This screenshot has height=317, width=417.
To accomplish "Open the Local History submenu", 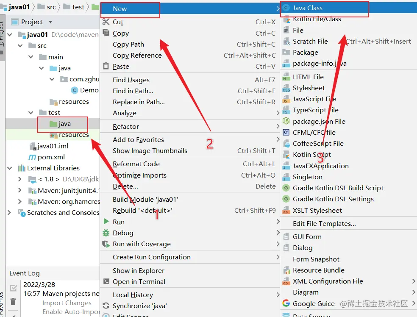I will coord(190,295).
